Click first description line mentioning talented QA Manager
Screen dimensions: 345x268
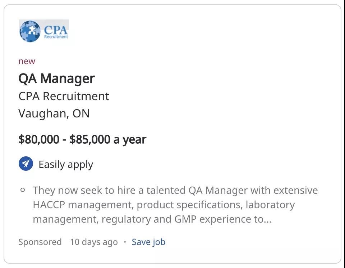(175, 190)
